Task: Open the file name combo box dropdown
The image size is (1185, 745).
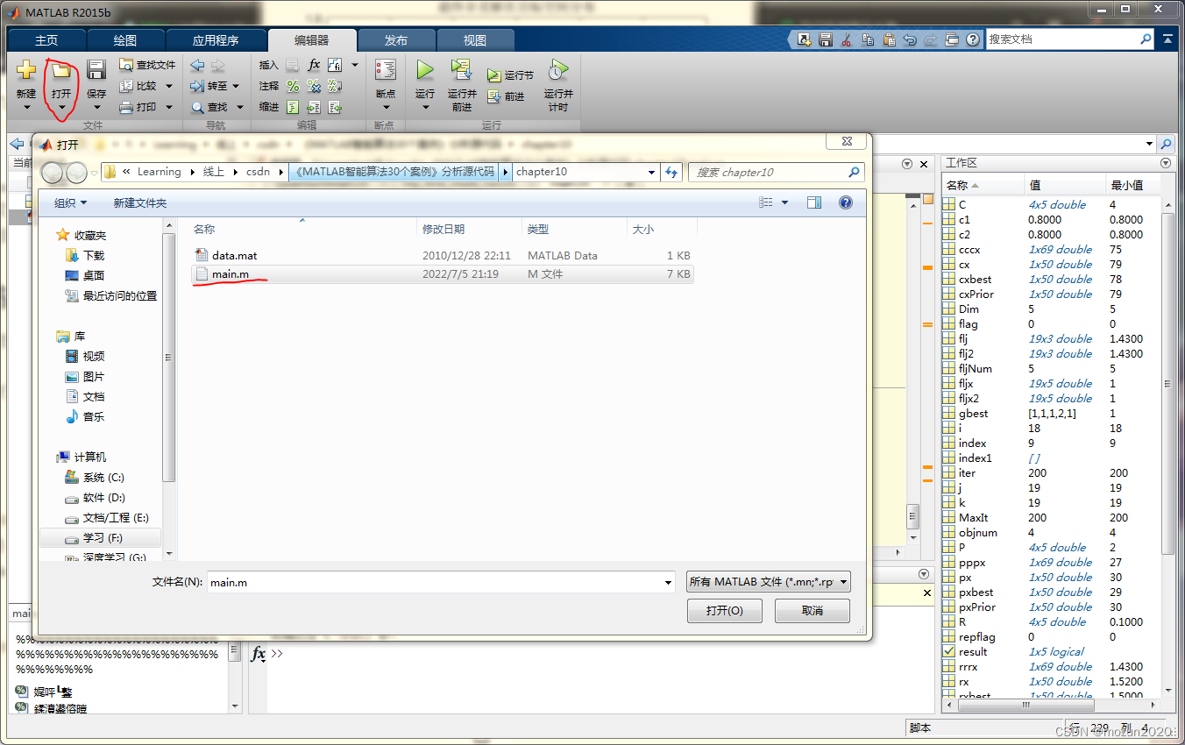Action: click(x=667, y=582)
